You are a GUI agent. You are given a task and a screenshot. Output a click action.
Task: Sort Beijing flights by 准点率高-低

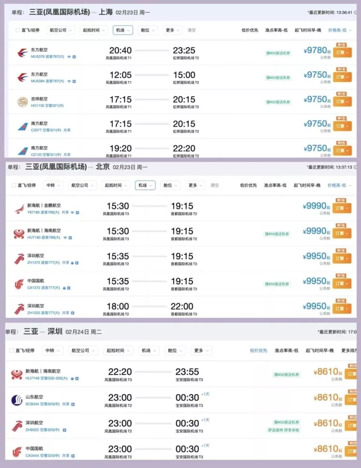pos(275,185)
